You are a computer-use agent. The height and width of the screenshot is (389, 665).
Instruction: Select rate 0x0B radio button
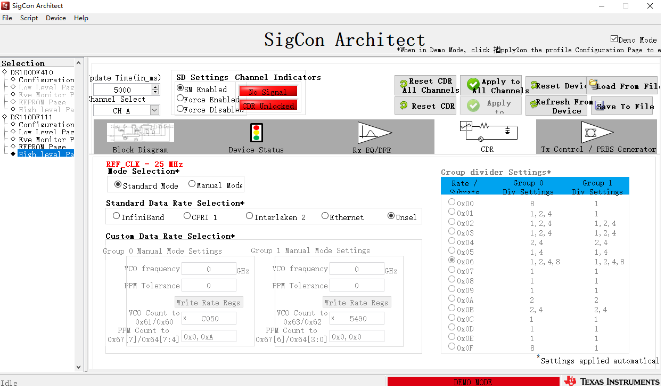[451, 309]
